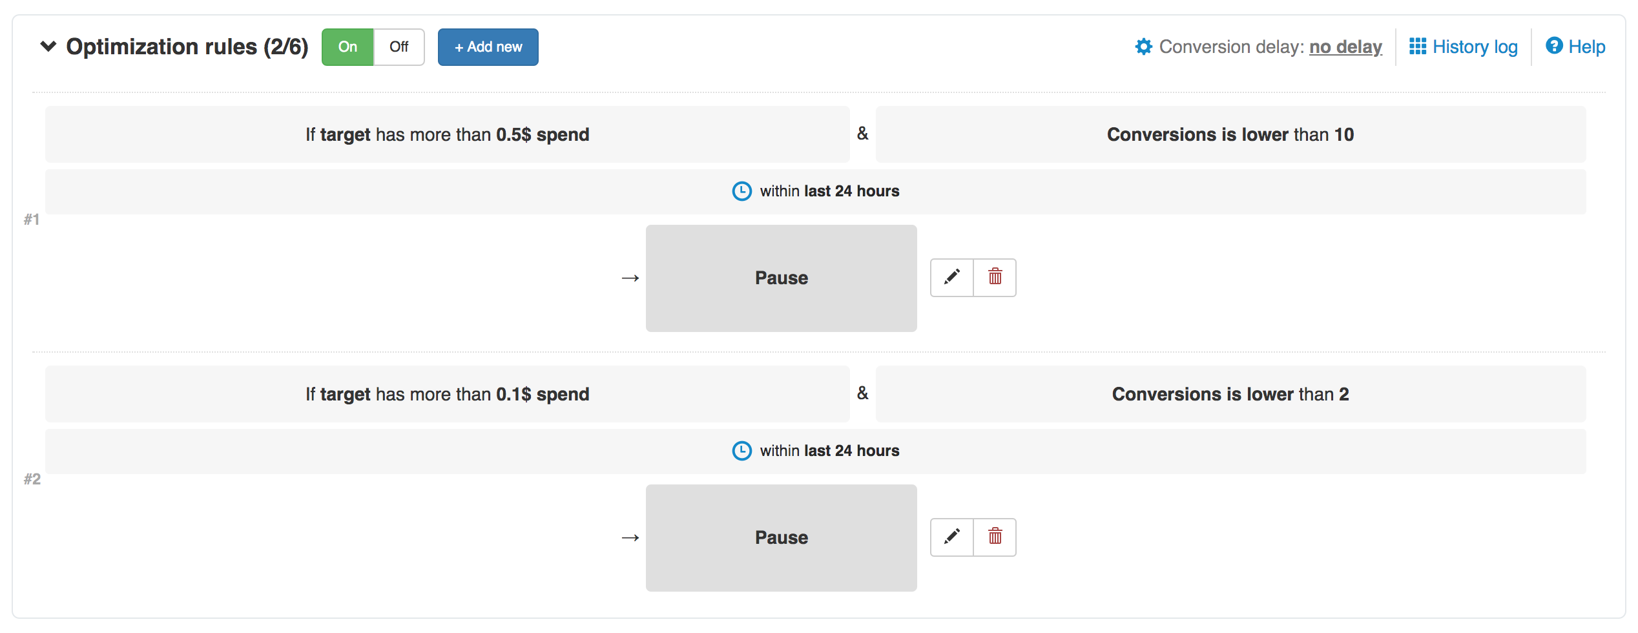
Task: Switch optimization rules On
Action: click(x=347, y=47)
